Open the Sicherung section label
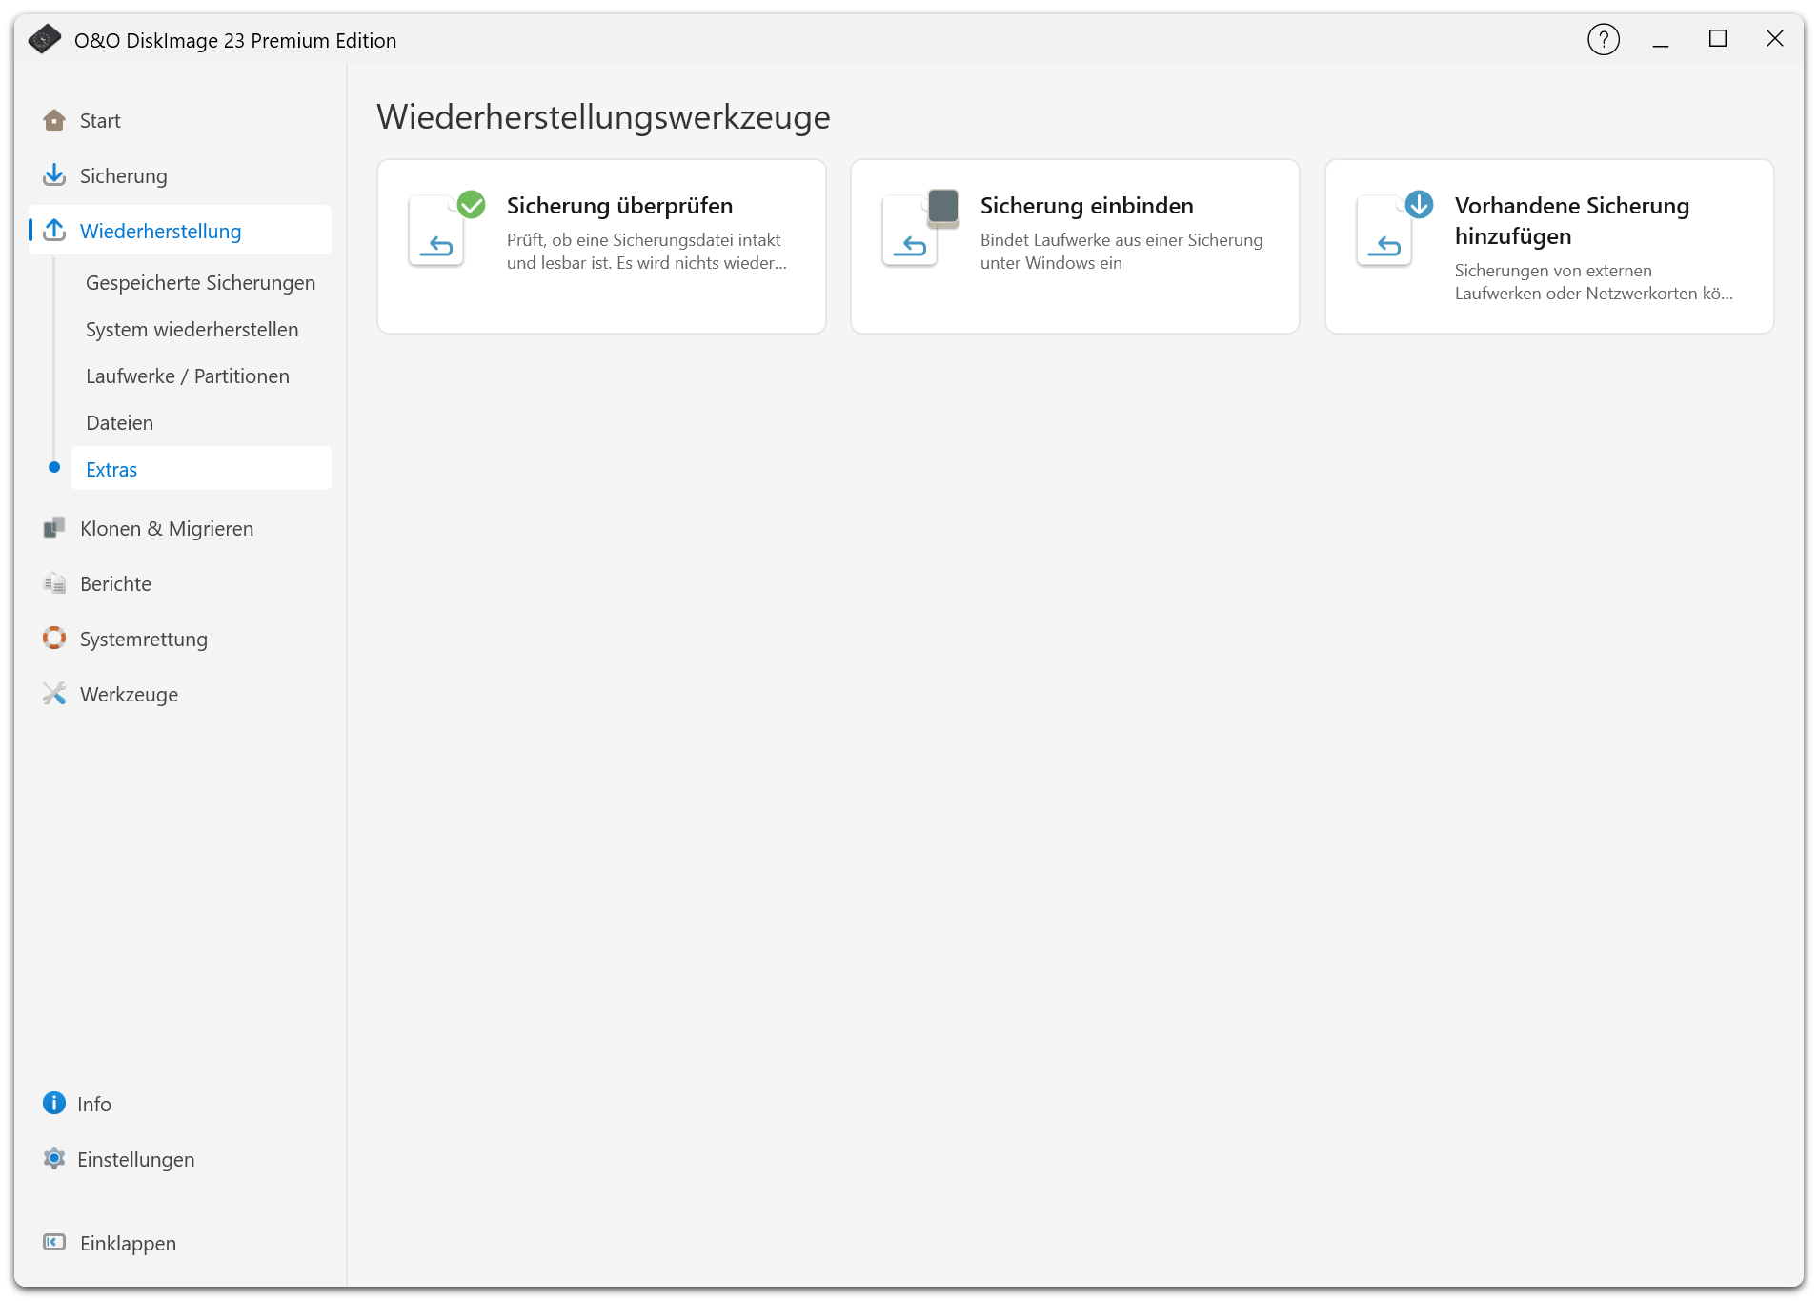 124,176
